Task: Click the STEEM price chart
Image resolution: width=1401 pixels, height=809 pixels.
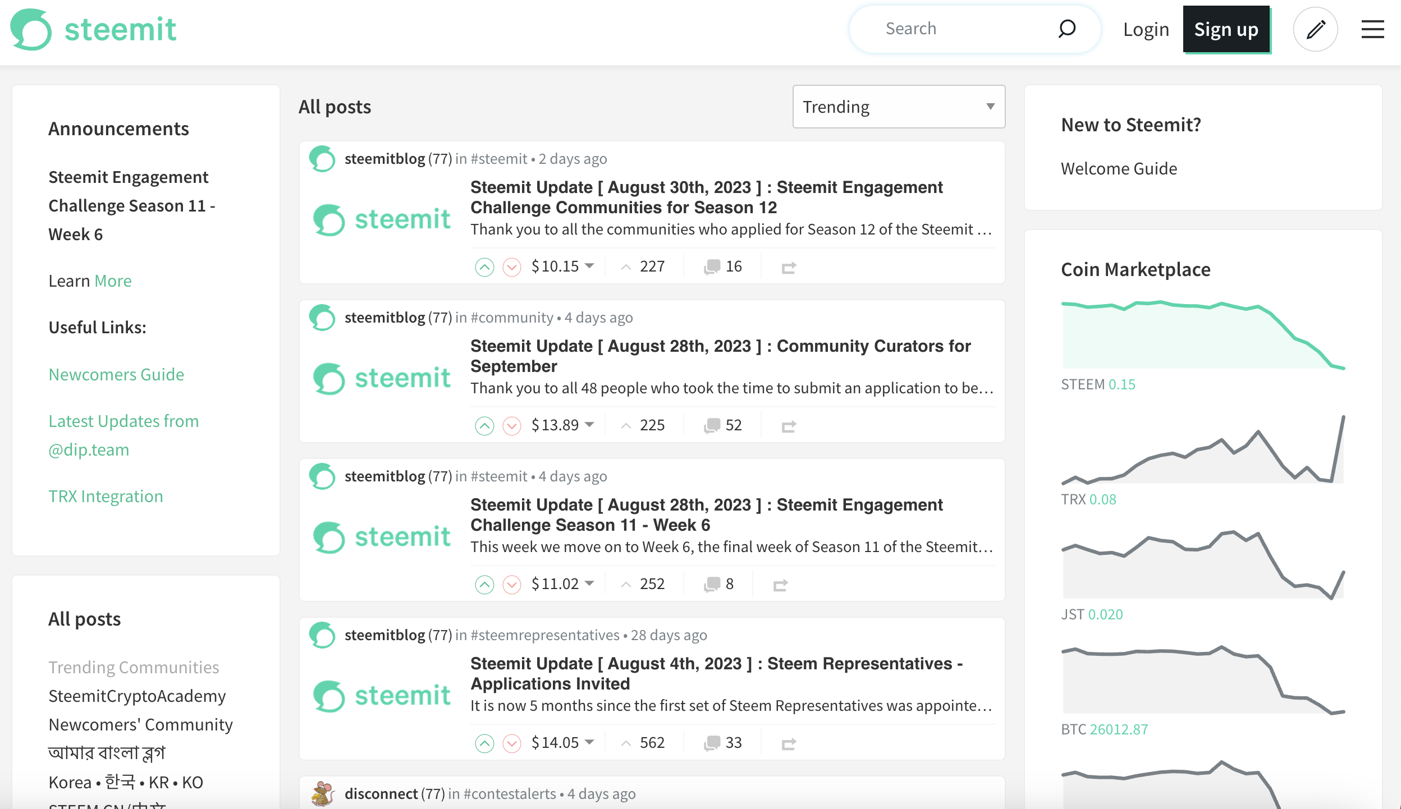Action: [x=1202, y=335]
